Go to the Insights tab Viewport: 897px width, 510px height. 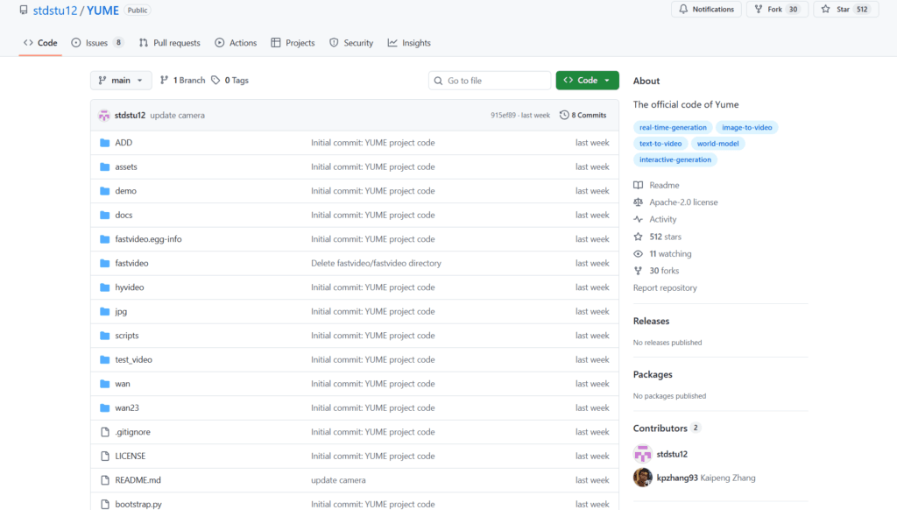coord(409,43)
